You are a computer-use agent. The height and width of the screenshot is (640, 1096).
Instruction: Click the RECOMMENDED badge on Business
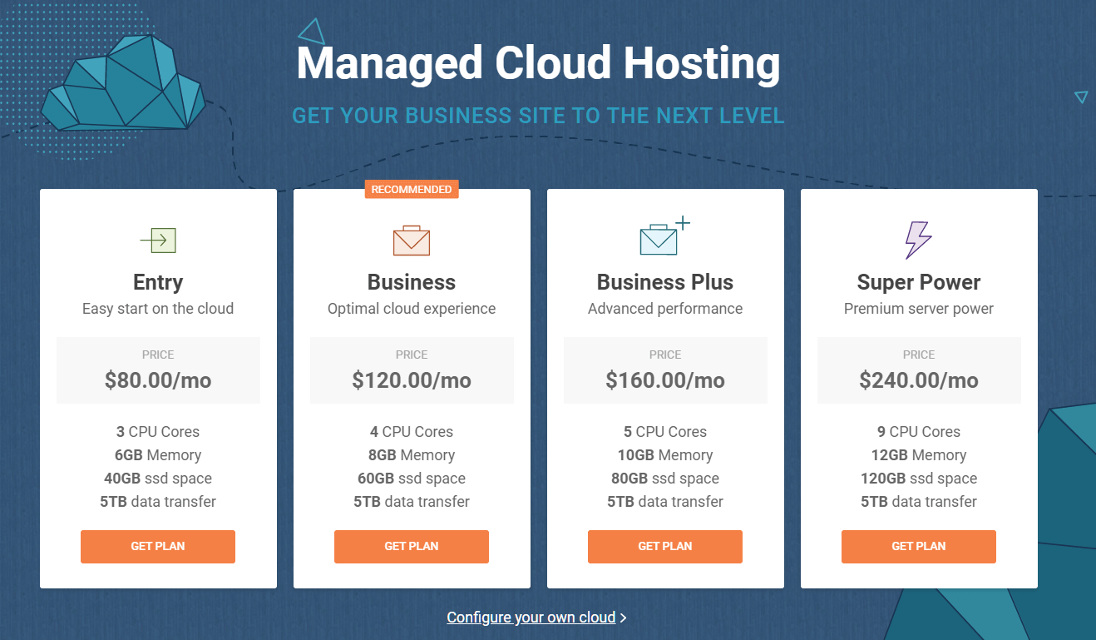click(412, 190)
